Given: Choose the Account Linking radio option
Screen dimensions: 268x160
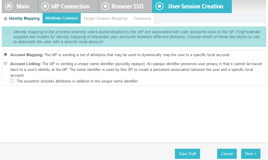Looking at the screenshot, I should pos(5,63).
